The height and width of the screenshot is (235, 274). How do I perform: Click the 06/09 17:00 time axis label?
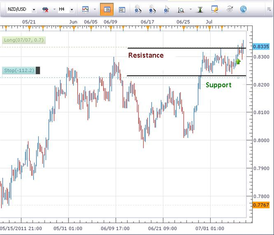tap(115, 228)
